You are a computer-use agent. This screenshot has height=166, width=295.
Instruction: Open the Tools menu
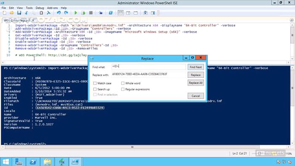pos(29,8)
